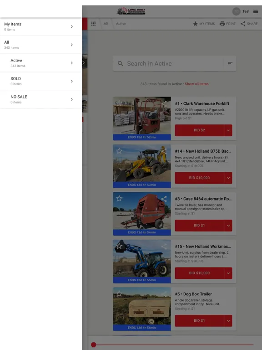This screenshot has width=262, height=350.
Task: Open bid dropdown for New Holland B75D
Action: click(x=228, y=178)
